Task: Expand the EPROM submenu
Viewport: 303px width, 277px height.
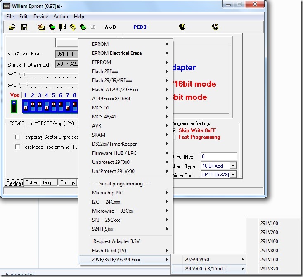Action: (x=125, y=44)
